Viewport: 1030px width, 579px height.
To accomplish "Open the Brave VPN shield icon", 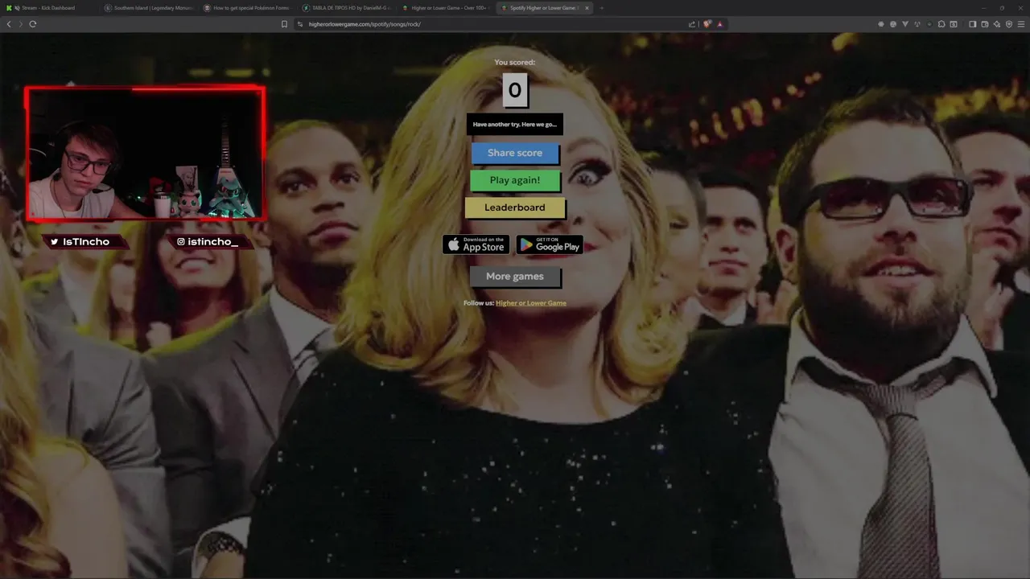I will pos(1009,24).
